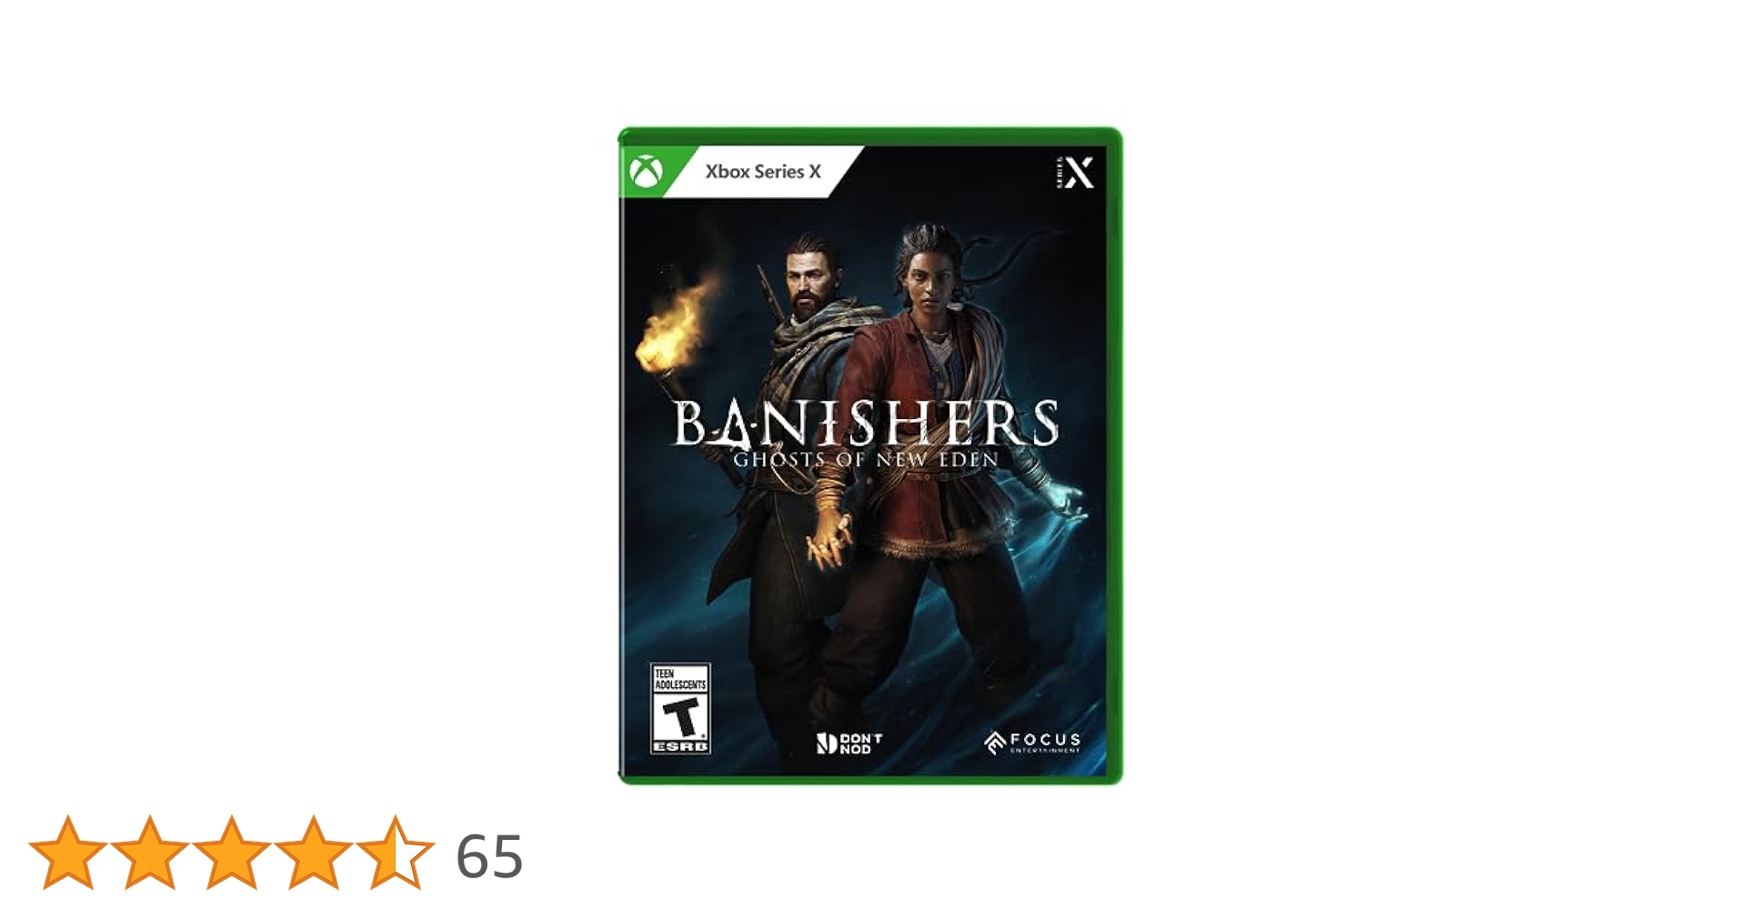1737x909 pixels.
Task: Click the second rating star
Action: click(149, 852)
